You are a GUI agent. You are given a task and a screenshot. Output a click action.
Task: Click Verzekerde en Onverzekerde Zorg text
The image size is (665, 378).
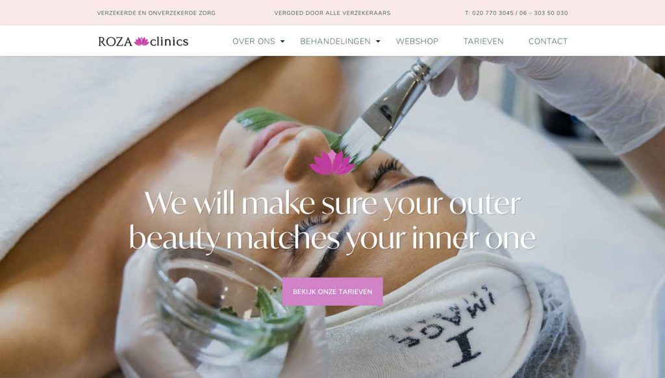tap(156, 13)
